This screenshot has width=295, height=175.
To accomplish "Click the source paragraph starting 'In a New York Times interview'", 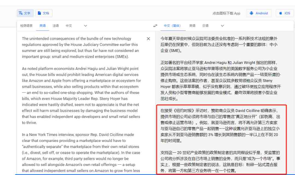I will pos(81,153).
